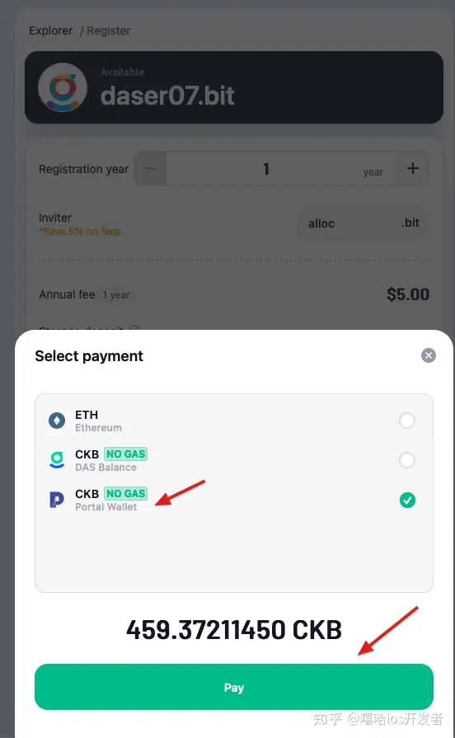Click the registration year number field
This screenshot has width=455, height=738.
coord(281,168)
